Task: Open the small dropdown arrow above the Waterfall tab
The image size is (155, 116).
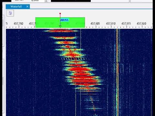Action: tap(46, 1)
